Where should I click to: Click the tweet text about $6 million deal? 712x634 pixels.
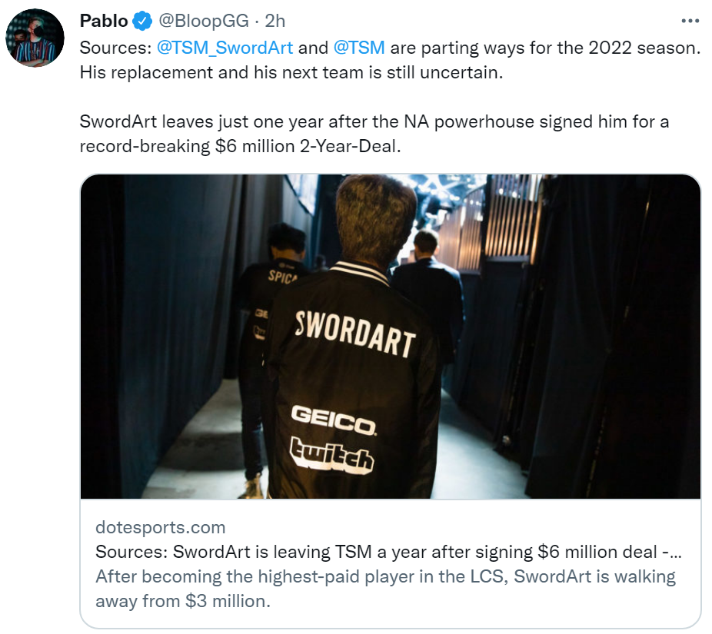tap(374, 134)
